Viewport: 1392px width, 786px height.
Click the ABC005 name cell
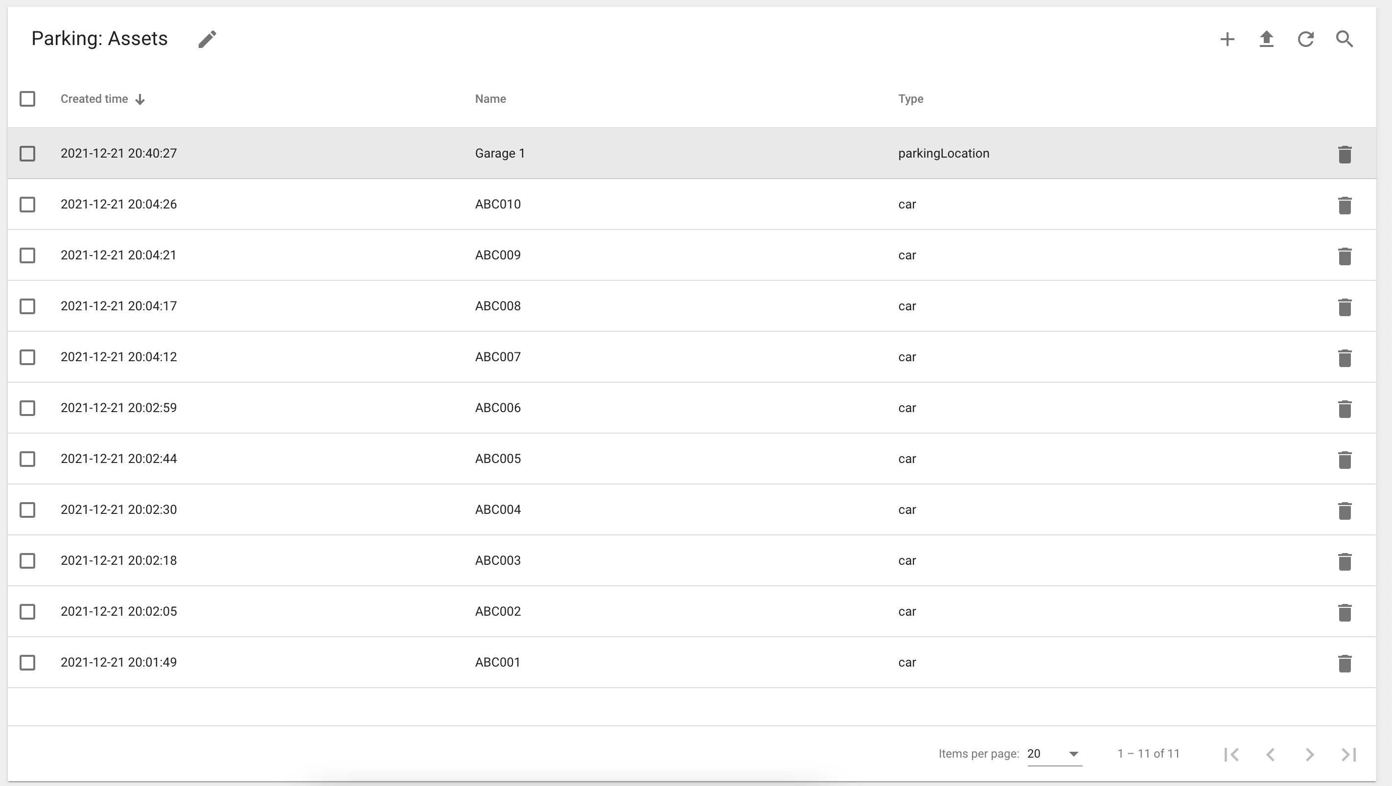(498, 459)
